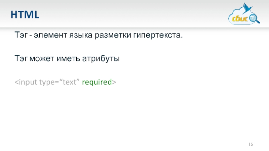Click the opening angle bracket before "input"
The image size is (269, 151).
pos(16,82)
